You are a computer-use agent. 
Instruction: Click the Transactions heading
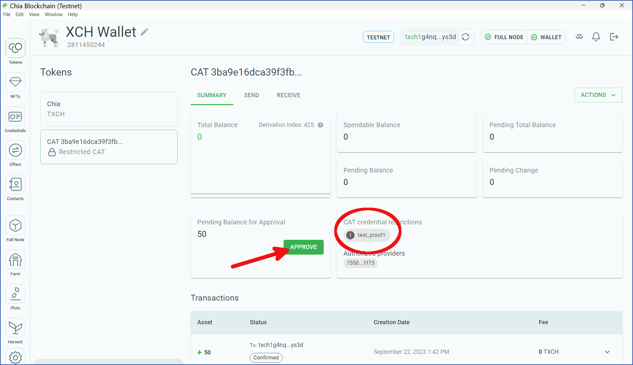215,298
